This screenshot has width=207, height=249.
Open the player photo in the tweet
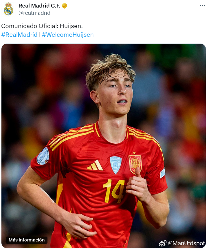click(x=104, y=146)
